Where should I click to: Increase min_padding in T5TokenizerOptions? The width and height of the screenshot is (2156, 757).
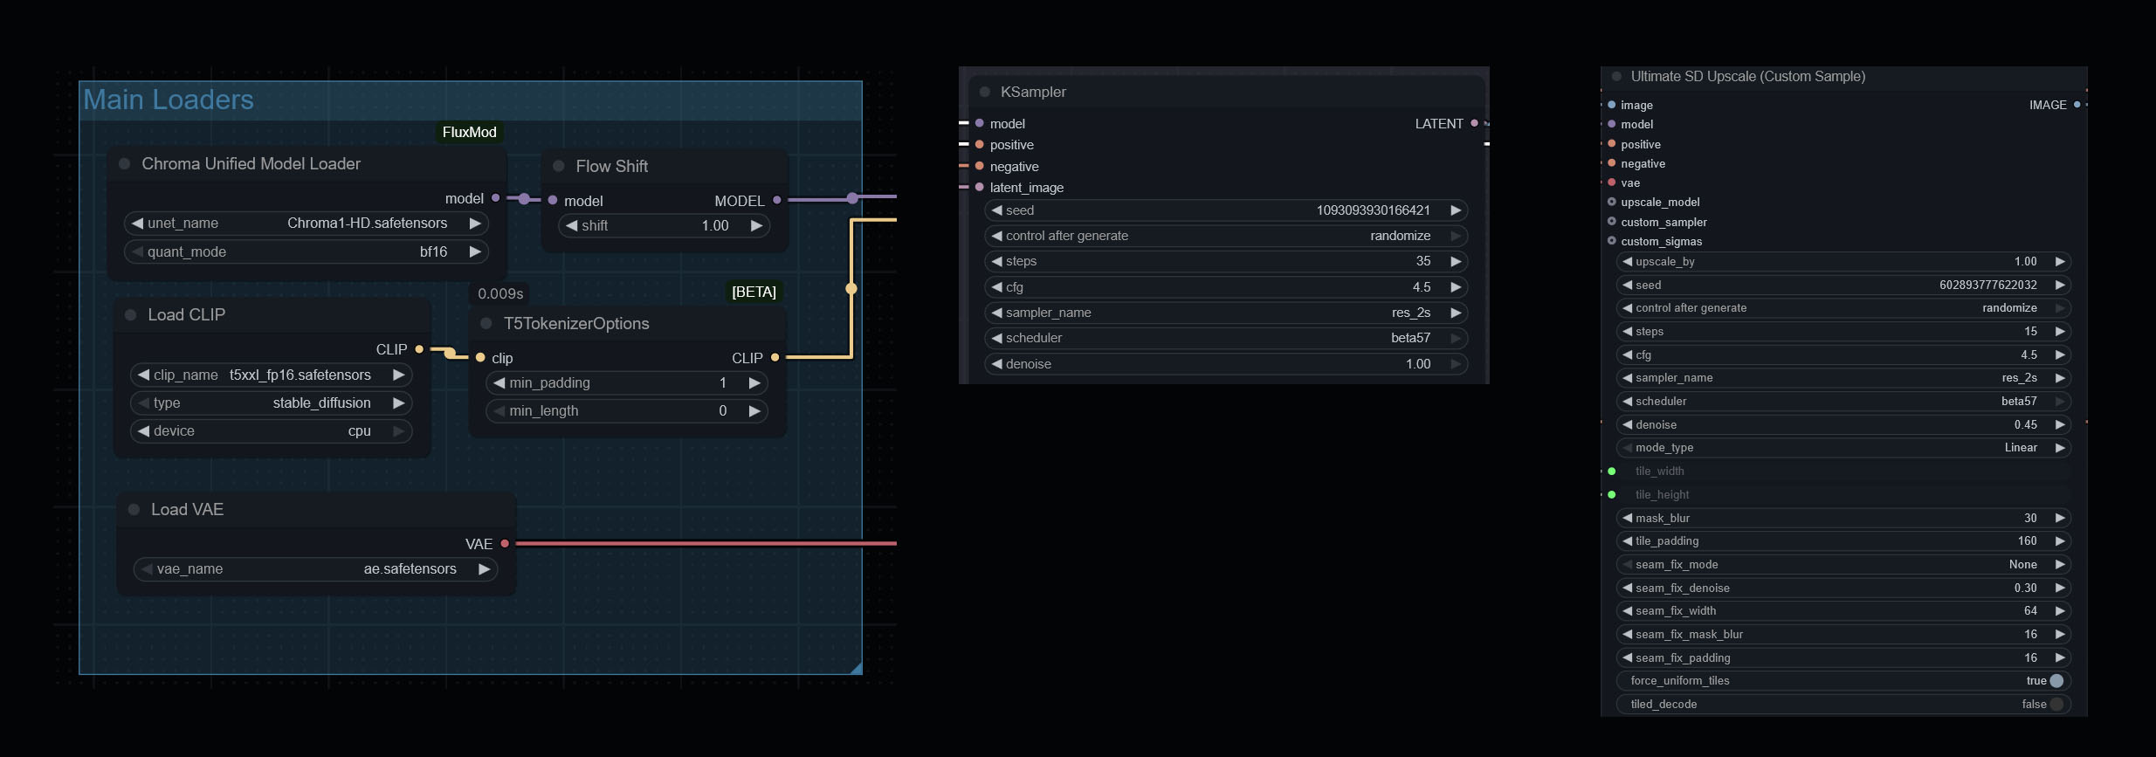point(754,383)
